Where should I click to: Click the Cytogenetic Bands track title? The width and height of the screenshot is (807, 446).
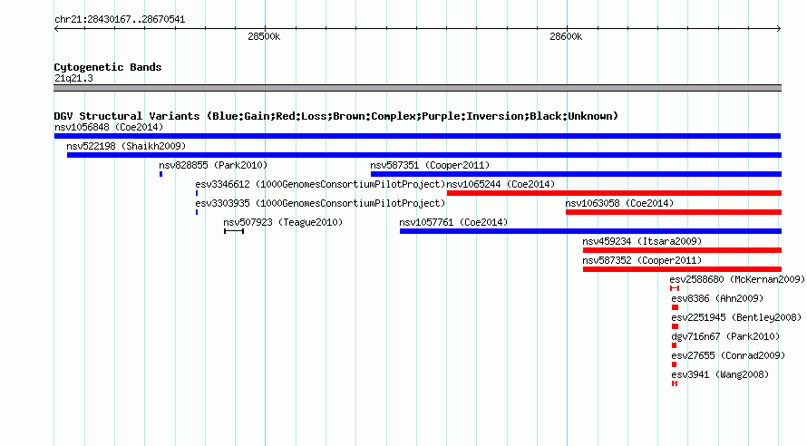pos(108,67)
